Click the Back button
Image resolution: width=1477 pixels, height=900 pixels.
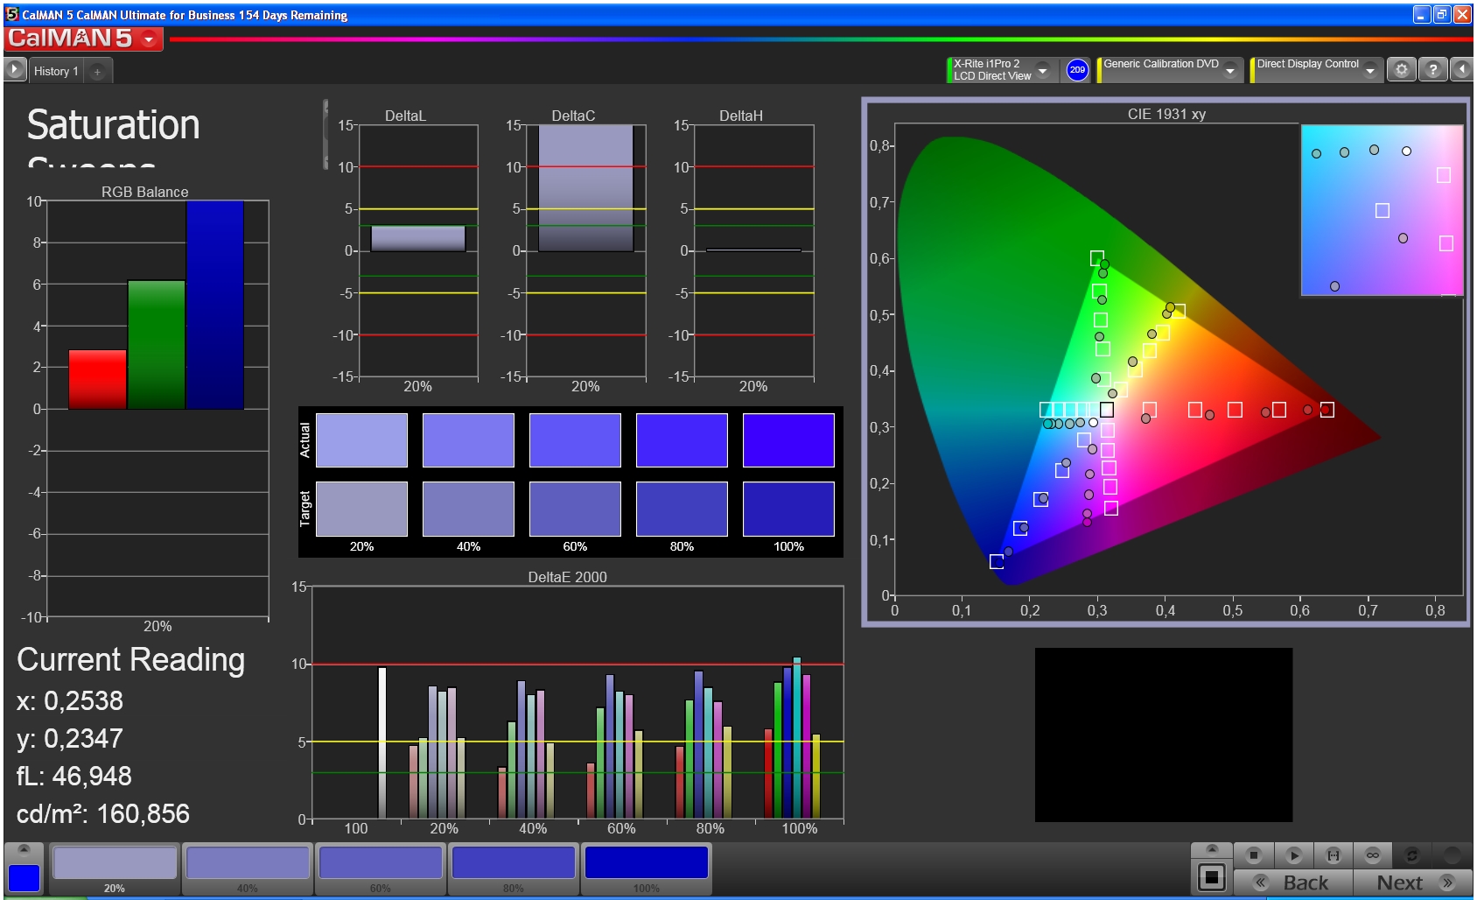pos(1293,882)
